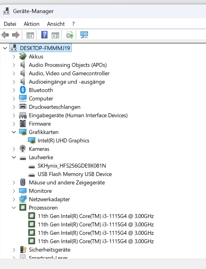The image size is (206, 269).
Task: Select the Druckwarteschlangen label
Action: click(55, 107)
